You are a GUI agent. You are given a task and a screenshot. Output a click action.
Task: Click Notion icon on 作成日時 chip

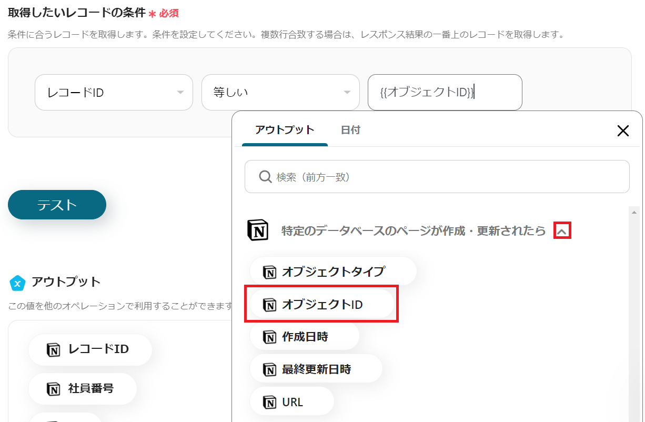[269, 337]
